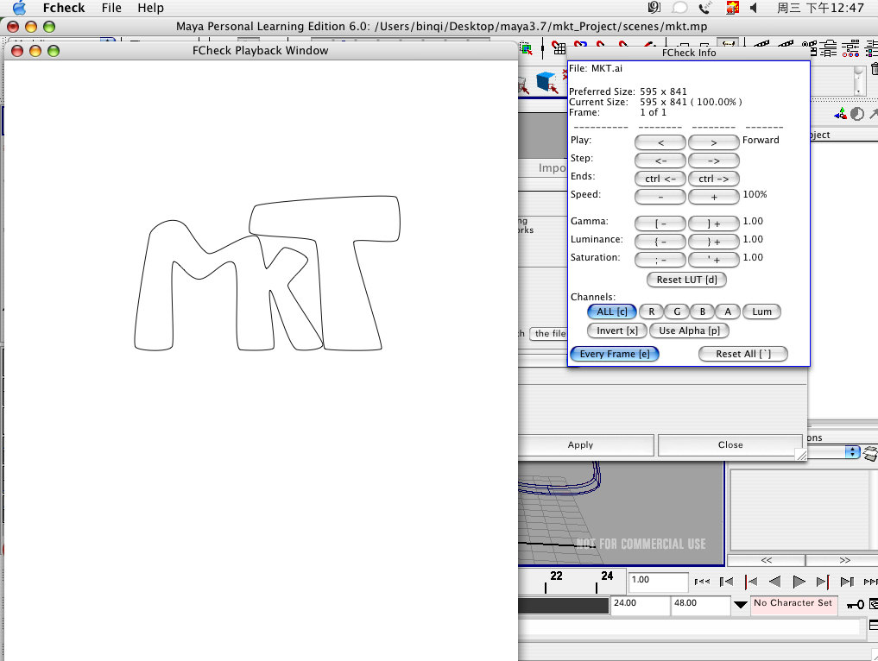Image resolution: width=878 pixels, height=661 pixels.
Task: Click Maya play forward triangle button
Action: (x=799, y=582)
